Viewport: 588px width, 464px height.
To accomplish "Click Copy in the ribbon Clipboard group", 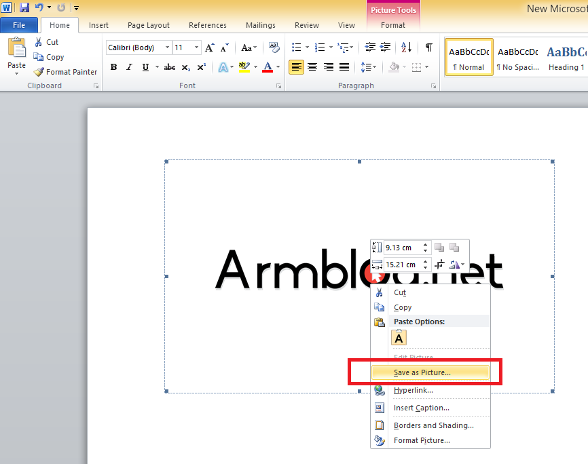I will click(49, 57).
